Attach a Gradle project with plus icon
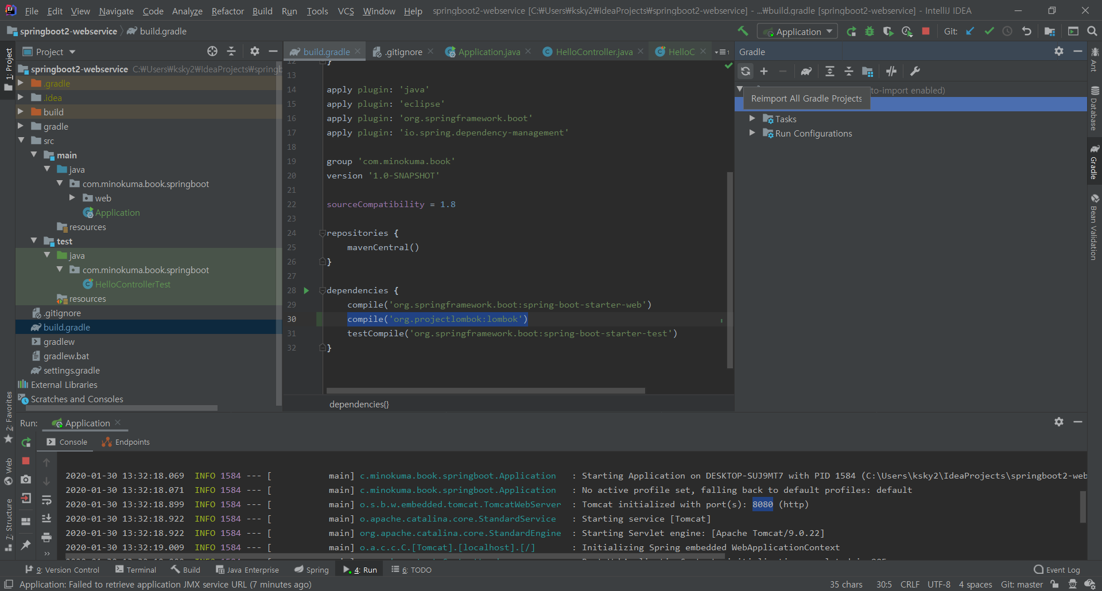 [764, 71]
